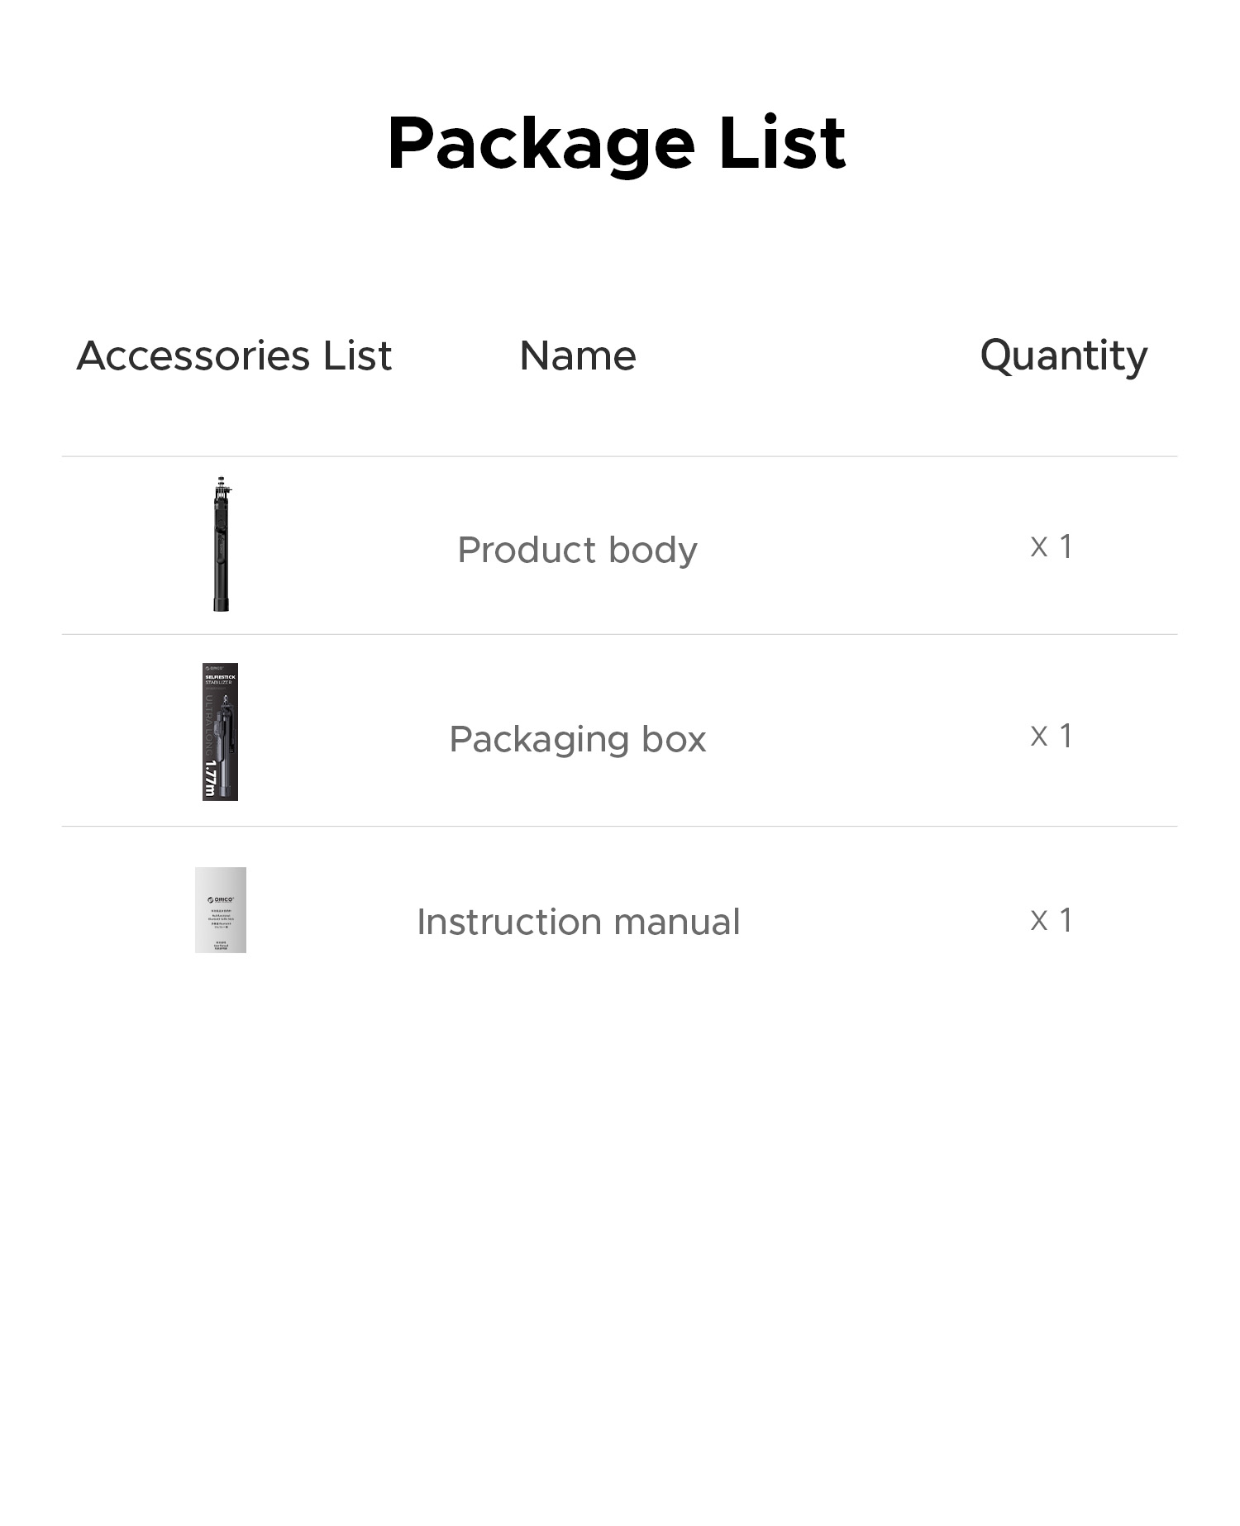Select the Name column header

pos(578,355)
